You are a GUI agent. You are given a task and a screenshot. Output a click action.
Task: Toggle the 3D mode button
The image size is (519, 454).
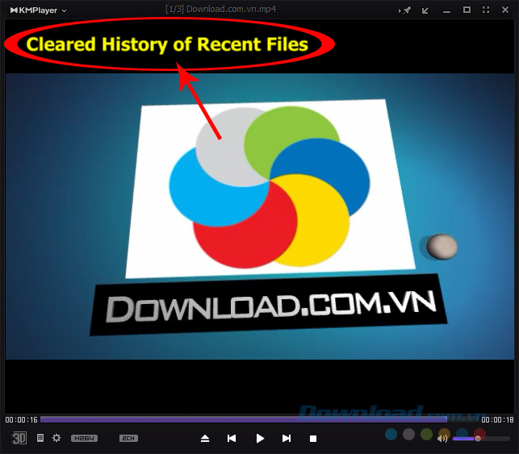pyautogui.click(x=19, y=439)
